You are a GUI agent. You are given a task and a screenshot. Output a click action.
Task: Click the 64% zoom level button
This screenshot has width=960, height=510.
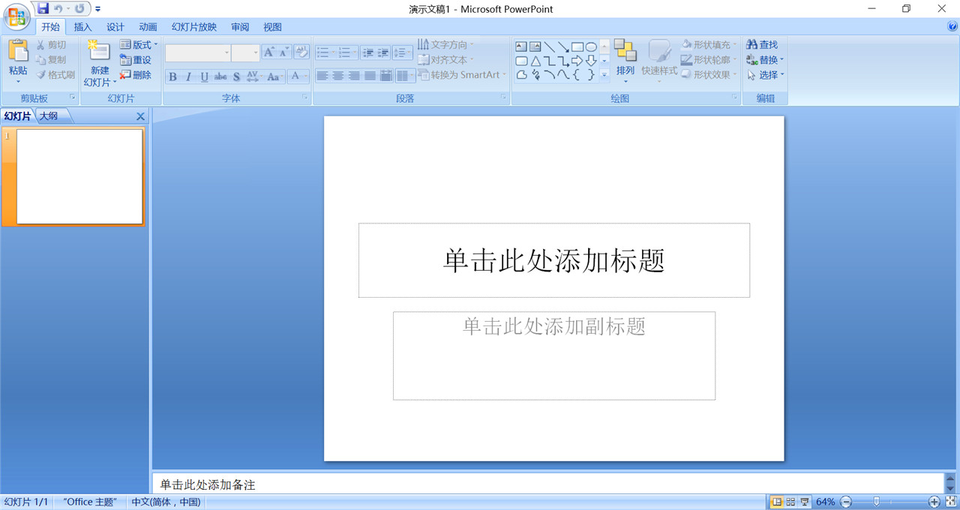click(x=826, y=502)
